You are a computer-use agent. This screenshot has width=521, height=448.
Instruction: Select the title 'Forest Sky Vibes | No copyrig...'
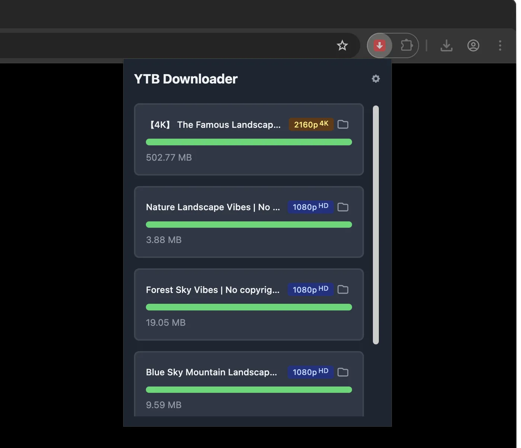(212, 290)
